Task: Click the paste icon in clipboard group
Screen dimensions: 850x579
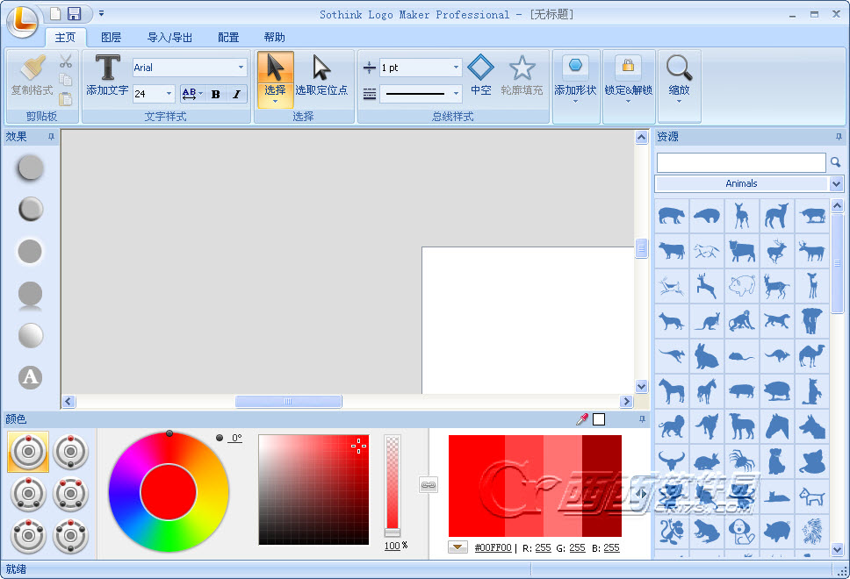Action: click(x=66, y=98)
